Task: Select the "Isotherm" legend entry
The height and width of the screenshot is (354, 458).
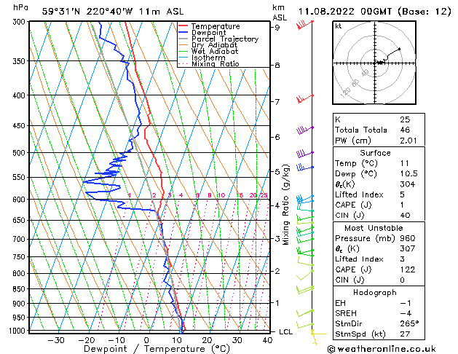Action: click(208, 58)
